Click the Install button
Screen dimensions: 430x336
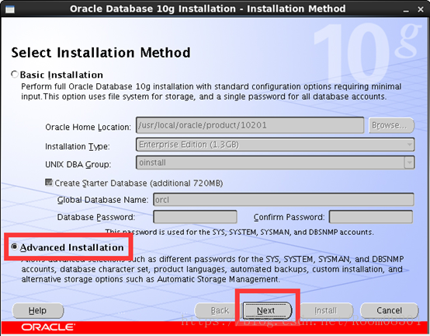point(326,311)
